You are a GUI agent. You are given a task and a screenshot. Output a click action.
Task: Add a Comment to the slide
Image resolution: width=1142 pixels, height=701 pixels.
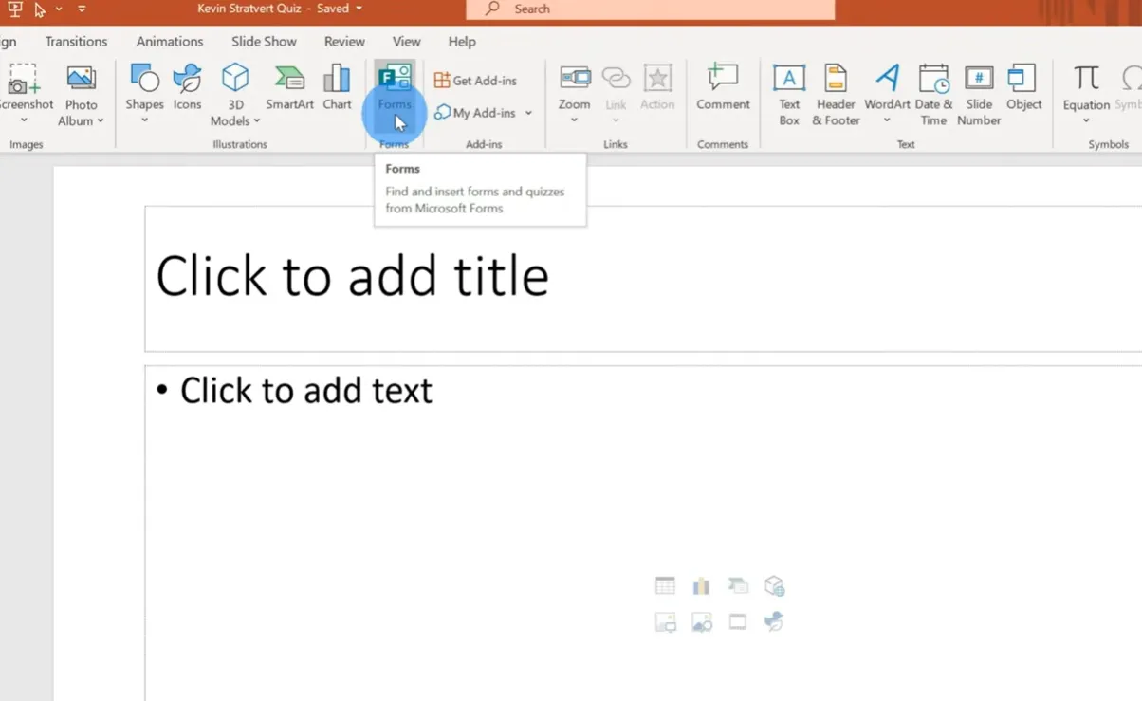723,88
